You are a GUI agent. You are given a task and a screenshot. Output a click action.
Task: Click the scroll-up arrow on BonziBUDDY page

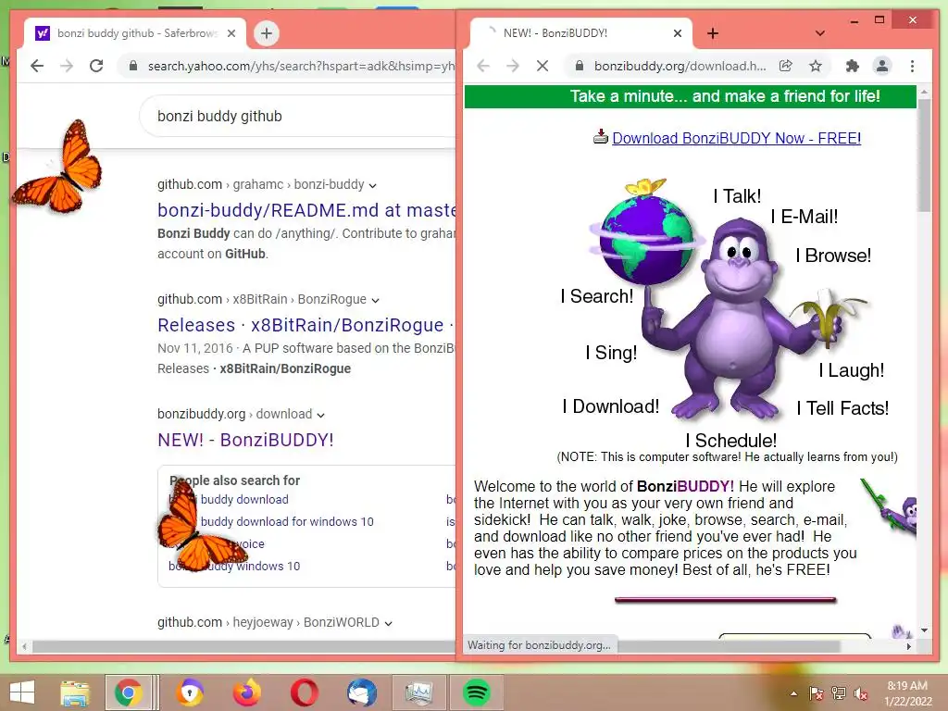(x=924, y=94)
